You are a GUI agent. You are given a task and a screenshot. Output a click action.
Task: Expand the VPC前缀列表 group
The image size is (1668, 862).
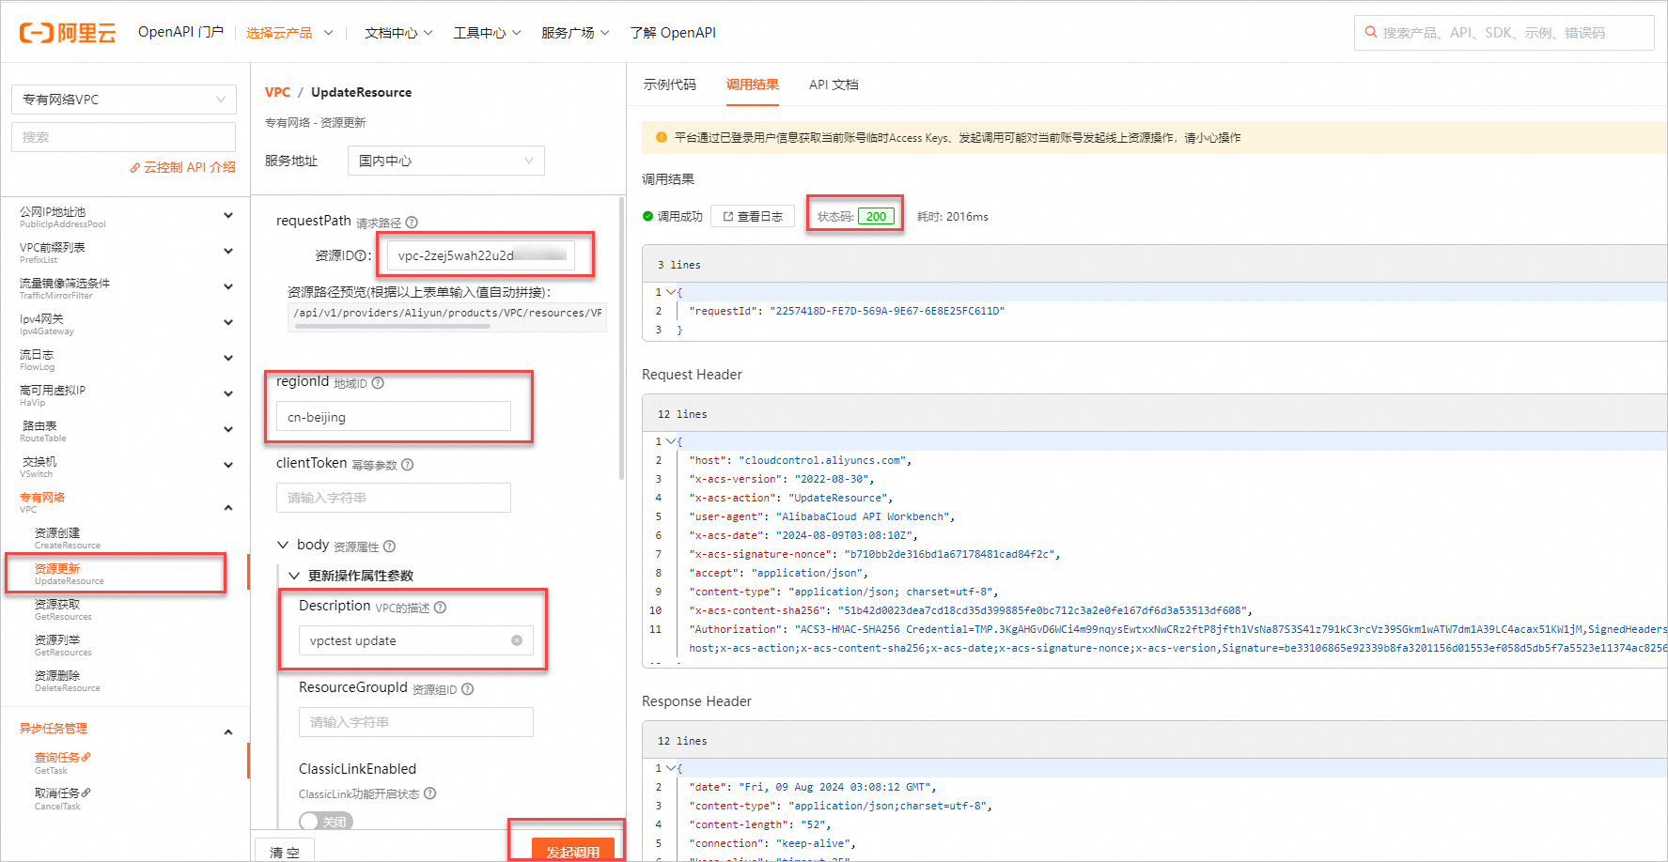(228, 252)
